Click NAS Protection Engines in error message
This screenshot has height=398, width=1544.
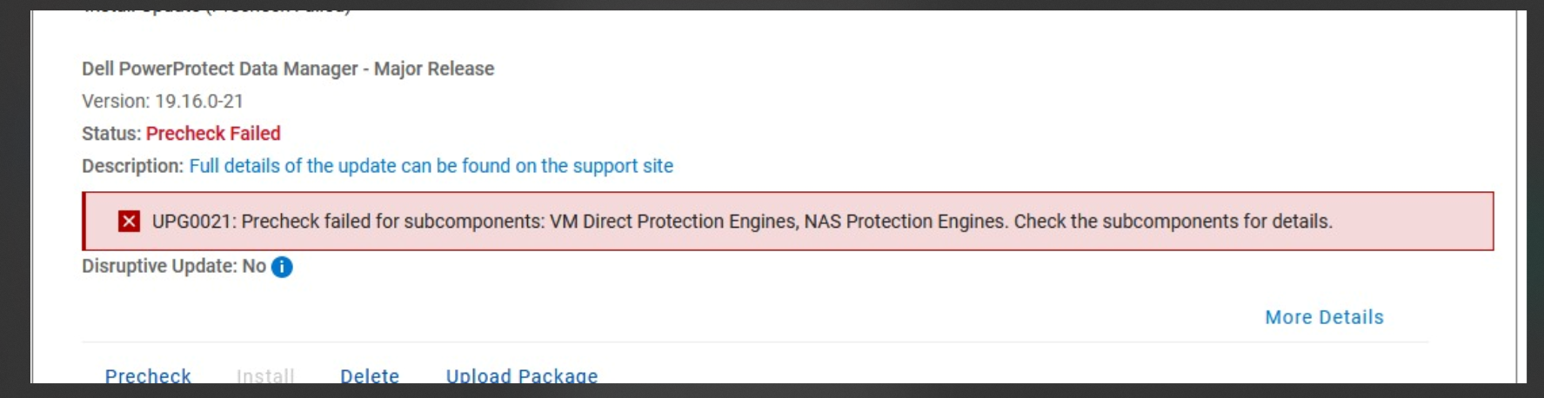pos(905,222)
